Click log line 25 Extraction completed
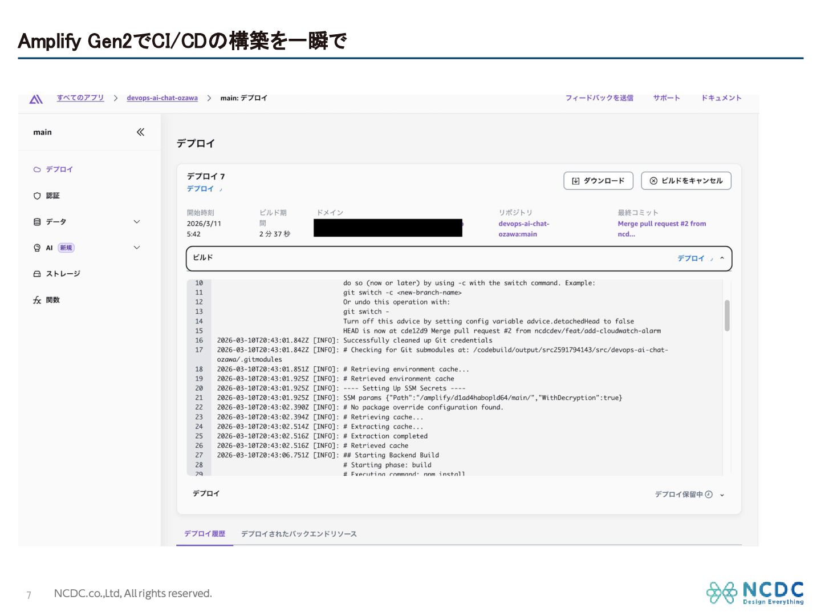 pos(322,436)
